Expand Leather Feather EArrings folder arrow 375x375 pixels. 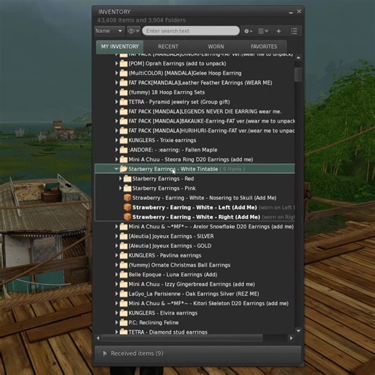[x=117, y=83]
